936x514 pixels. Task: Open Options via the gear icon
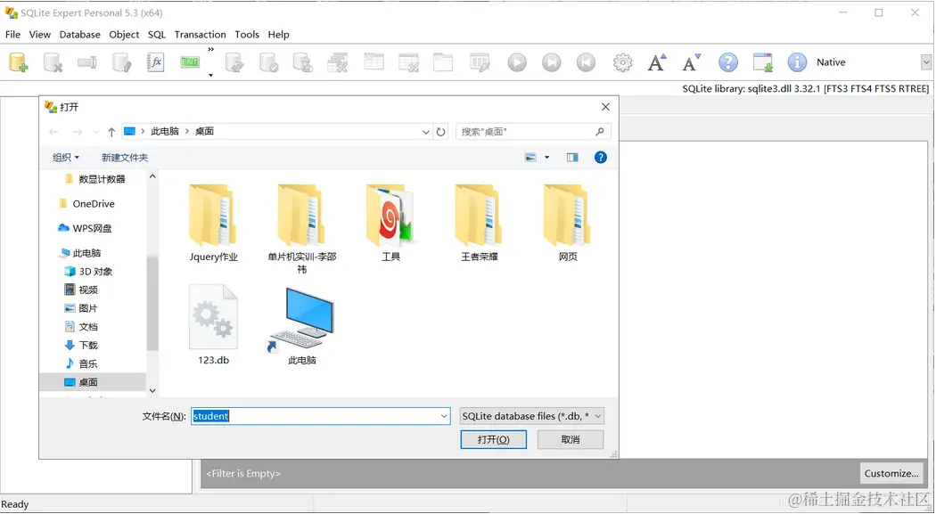pyautogui.click(x=622, y=62)
